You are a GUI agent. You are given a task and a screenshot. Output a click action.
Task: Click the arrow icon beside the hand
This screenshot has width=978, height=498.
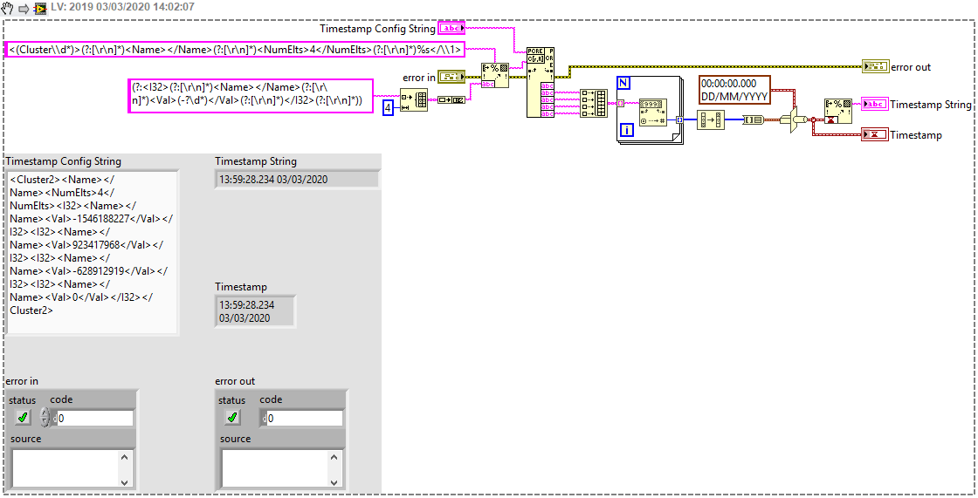(24, 9)
